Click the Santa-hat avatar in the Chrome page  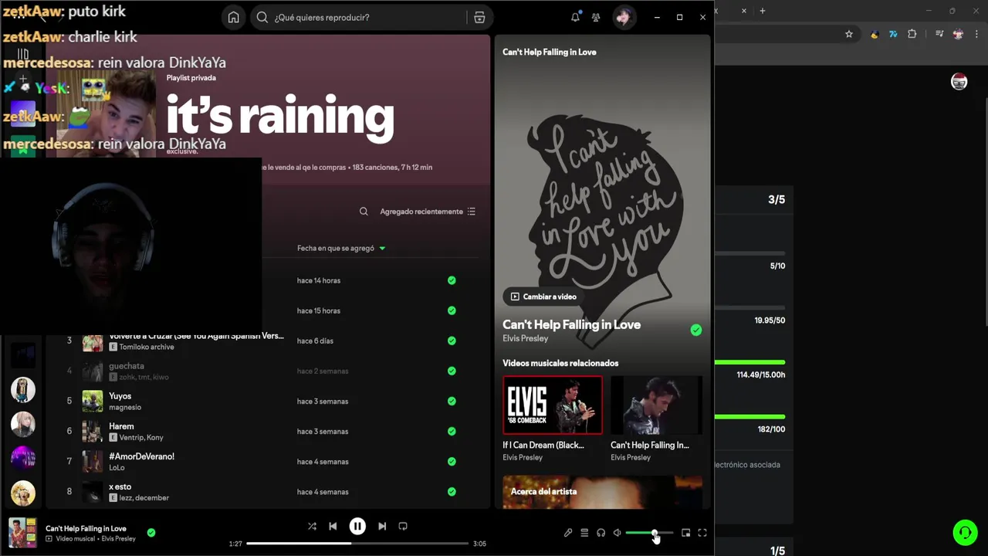pyautogui.click(x=959, y=82)
